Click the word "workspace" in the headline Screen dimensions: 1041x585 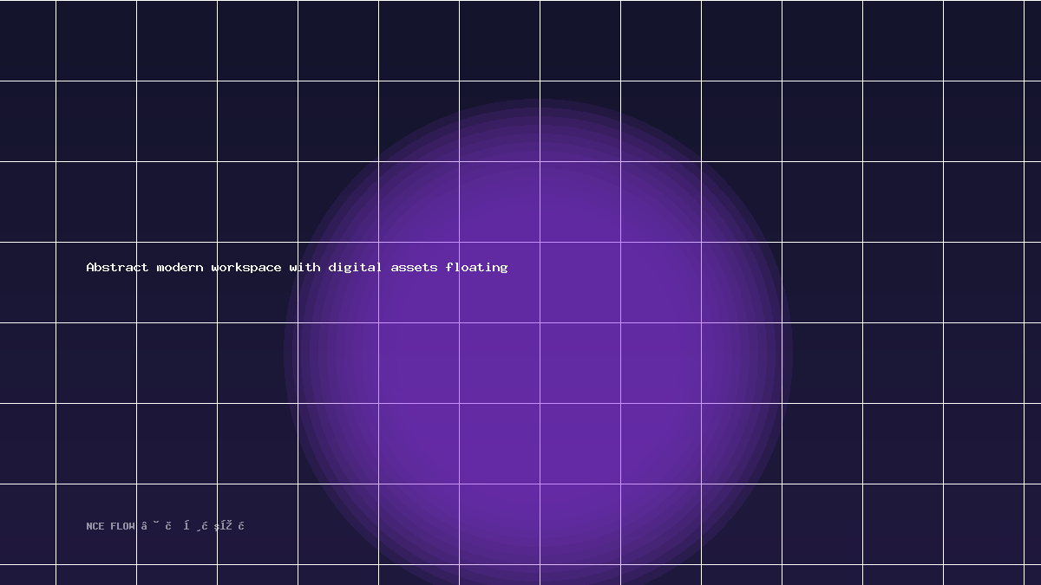[x=247, y=267]
